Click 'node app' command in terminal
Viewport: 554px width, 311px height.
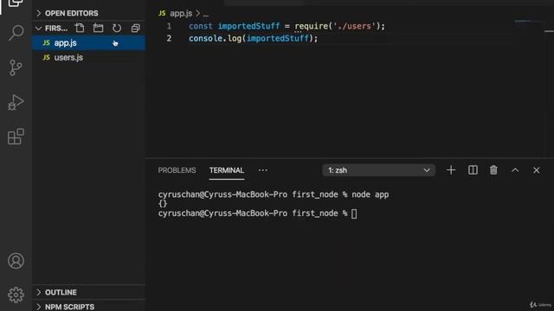[x=370, y=194]
